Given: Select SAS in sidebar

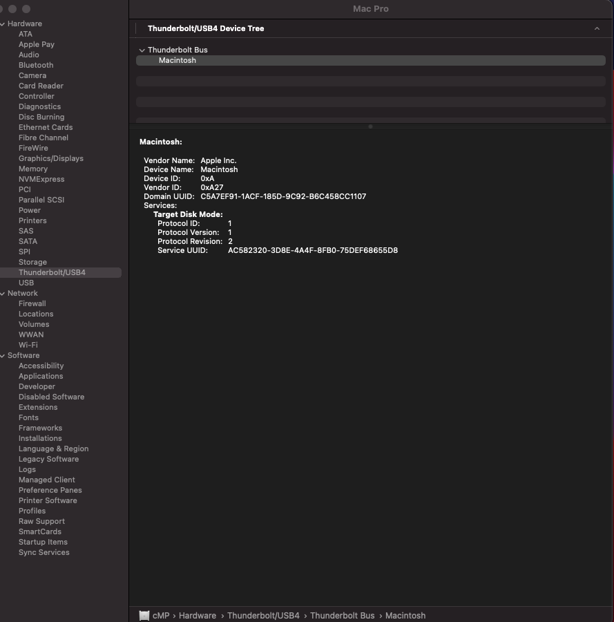Looking at the screenshot, I should tap(26, 231).
